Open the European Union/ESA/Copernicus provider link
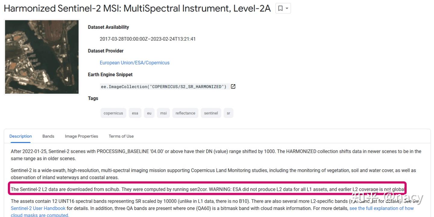 click(x=134, y=63)
